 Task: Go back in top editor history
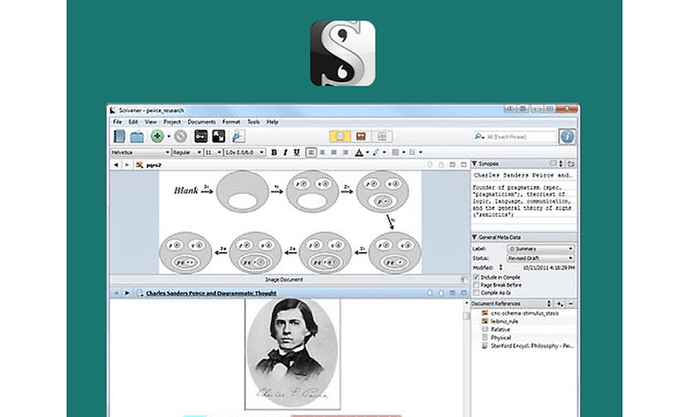point(116,165)
